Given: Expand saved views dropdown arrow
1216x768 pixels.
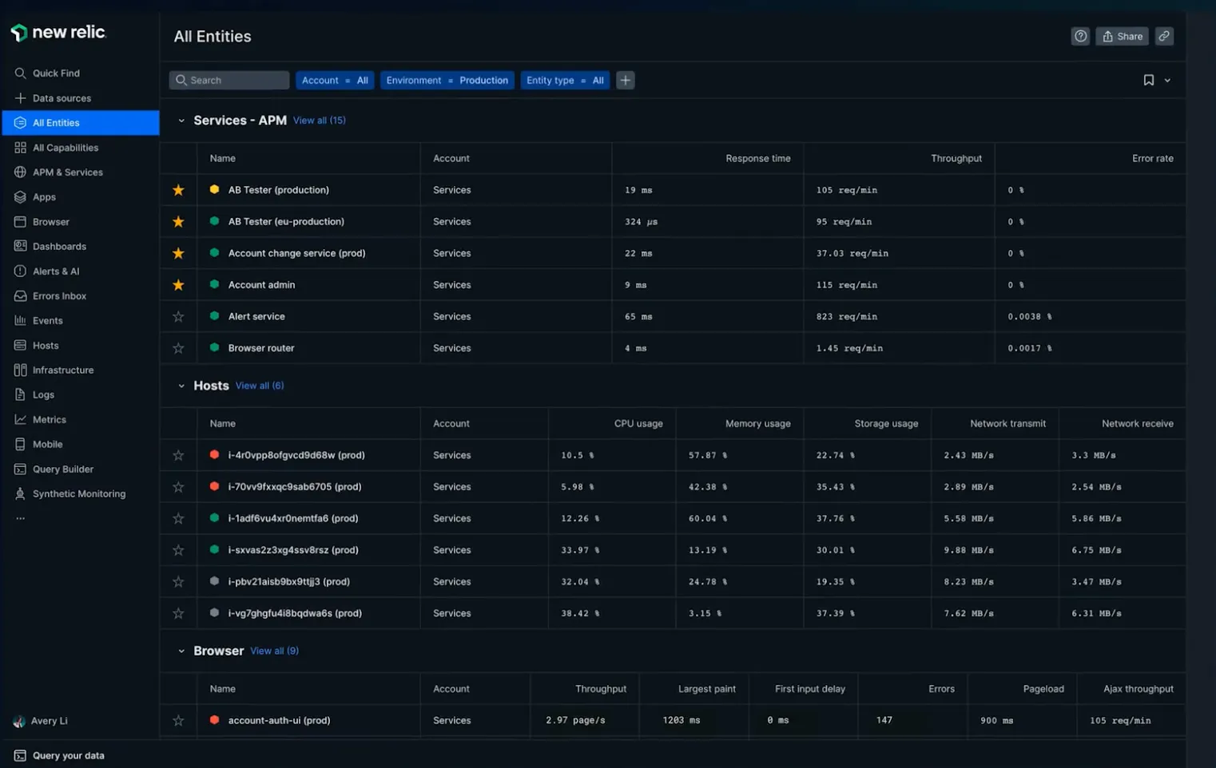Looking at the screenshot, I should [1167, 80].
